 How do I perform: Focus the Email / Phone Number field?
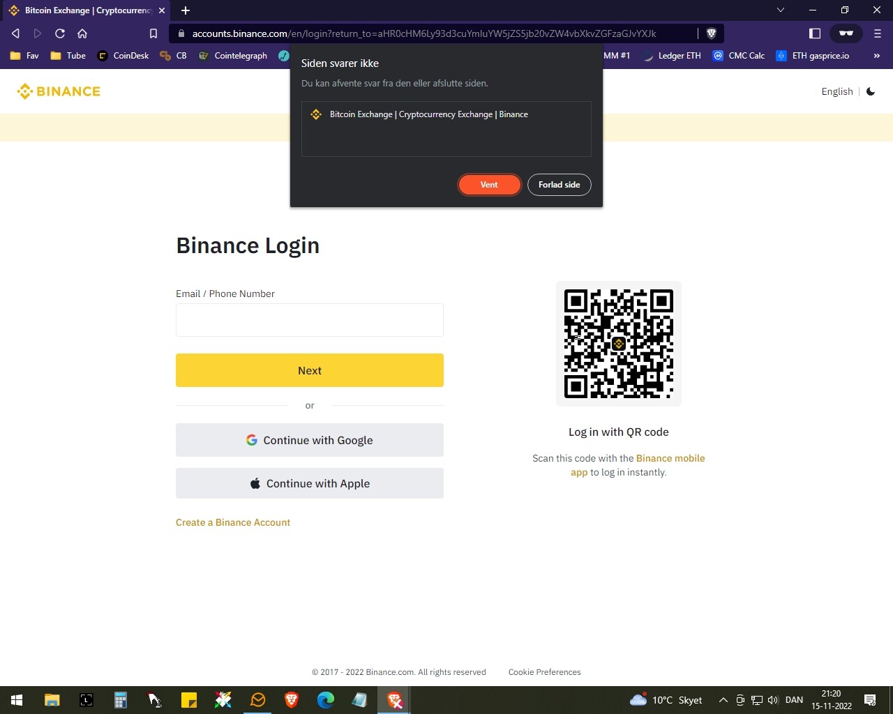point(310,320)
